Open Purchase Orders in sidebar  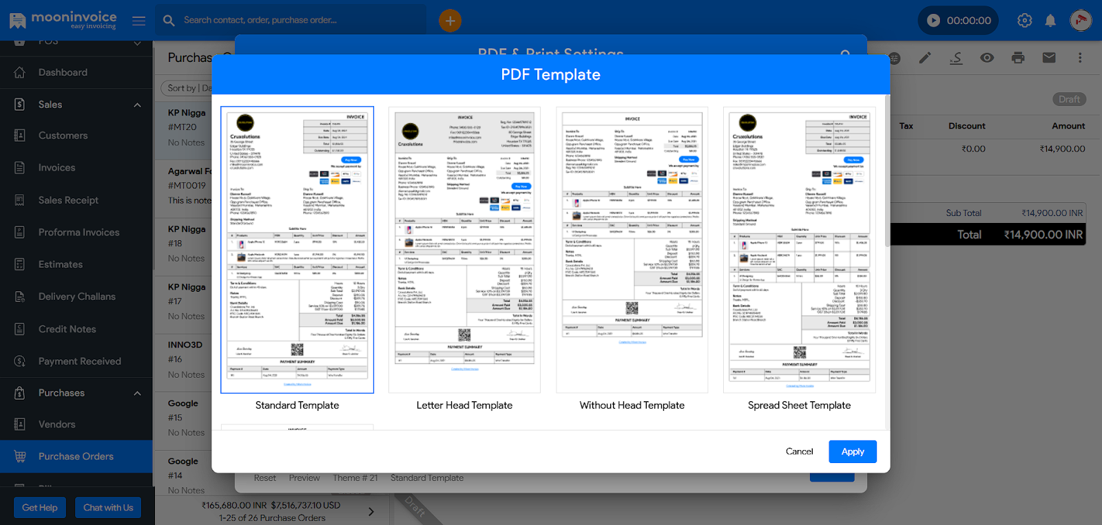tap(76, 456)
